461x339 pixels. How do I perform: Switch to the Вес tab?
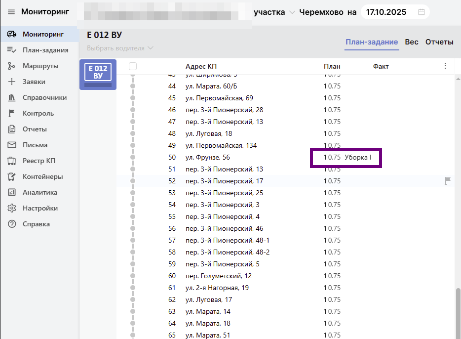click(412, 42)
